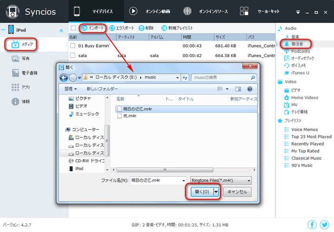Open the Podcasts category
Screen dimensions: 334x232
pos(297,51)
